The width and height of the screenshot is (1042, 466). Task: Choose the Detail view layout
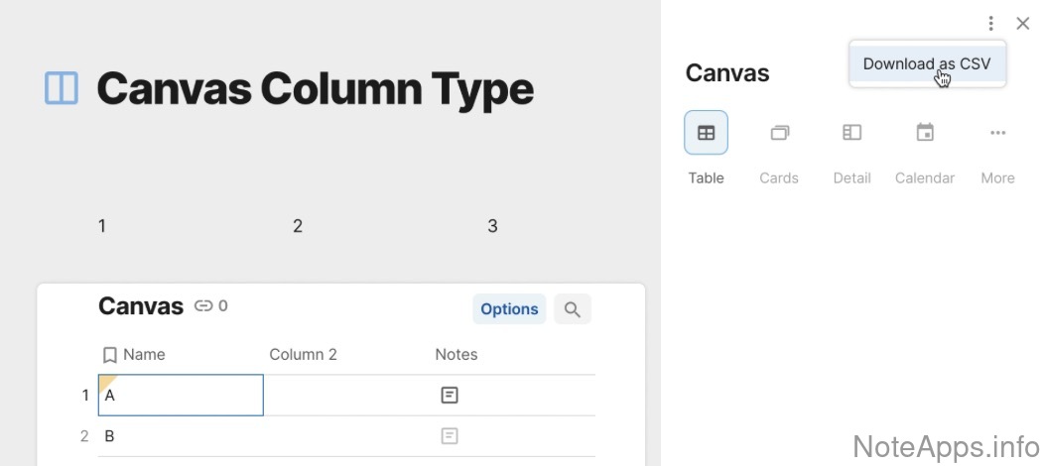[851, 133]
